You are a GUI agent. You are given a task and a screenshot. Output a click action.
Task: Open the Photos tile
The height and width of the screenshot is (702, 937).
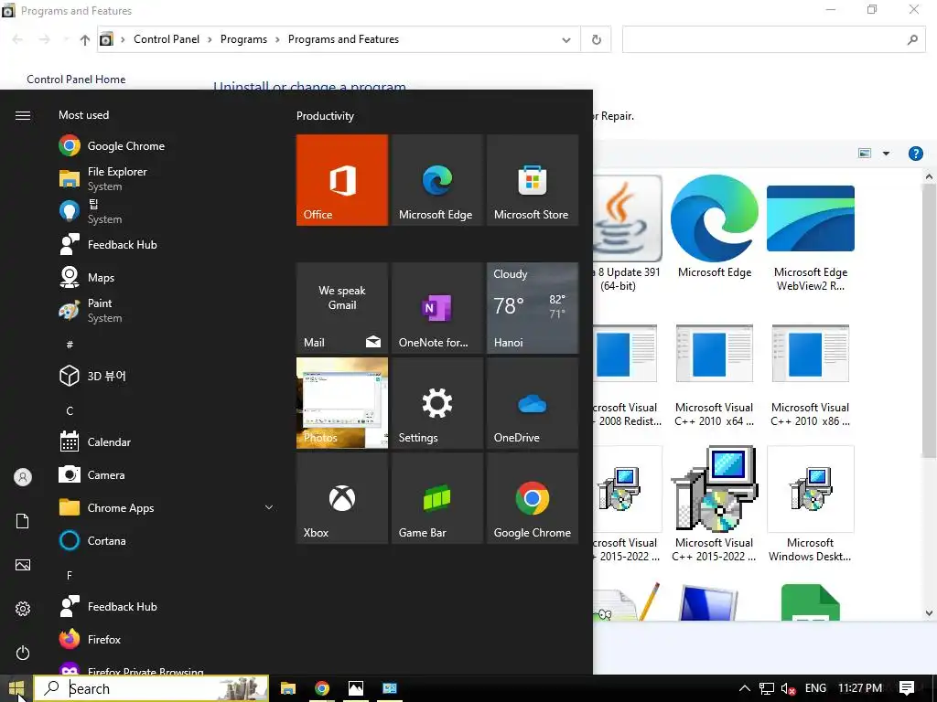click(342, 403)
